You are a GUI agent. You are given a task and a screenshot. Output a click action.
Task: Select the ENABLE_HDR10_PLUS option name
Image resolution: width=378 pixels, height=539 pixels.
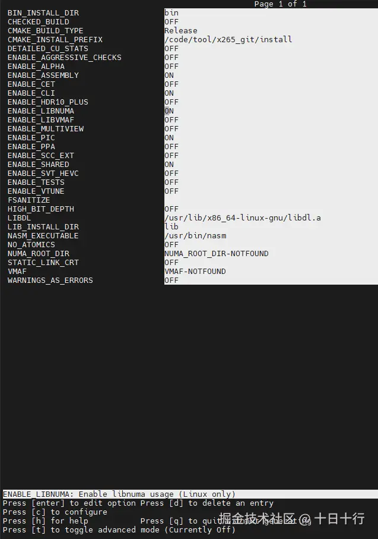click(x=47, y=102)
